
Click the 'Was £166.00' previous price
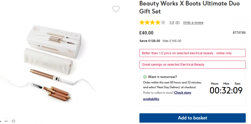pyautogui.click(x=172, y=41)
